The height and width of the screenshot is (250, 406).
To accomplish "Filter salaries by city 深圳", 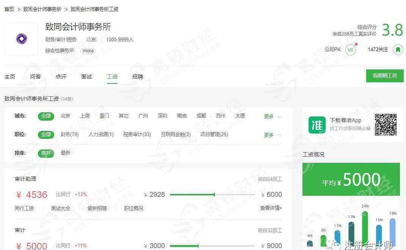I will click(x=162, y=116).
